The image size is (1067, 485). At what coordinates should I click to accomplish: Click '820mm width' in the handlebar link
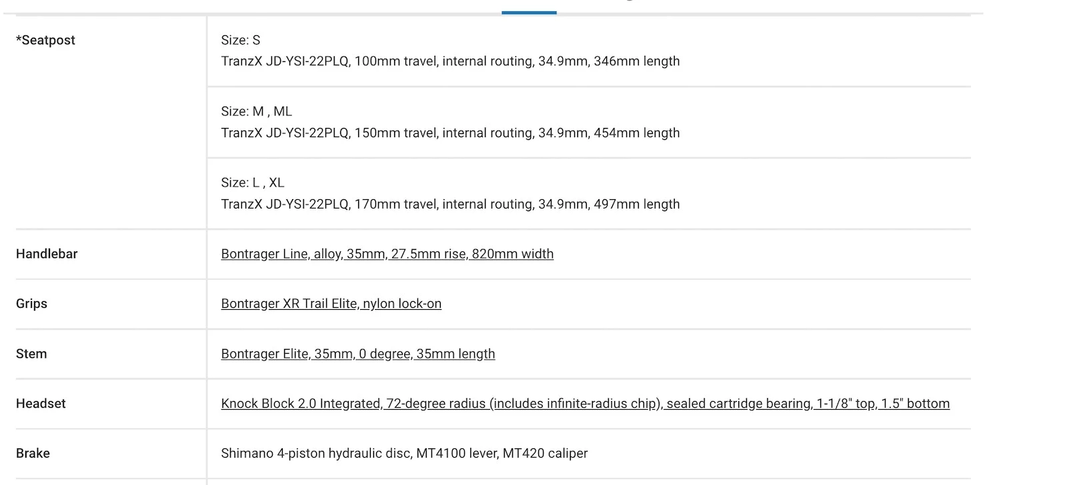click(513, 254)
